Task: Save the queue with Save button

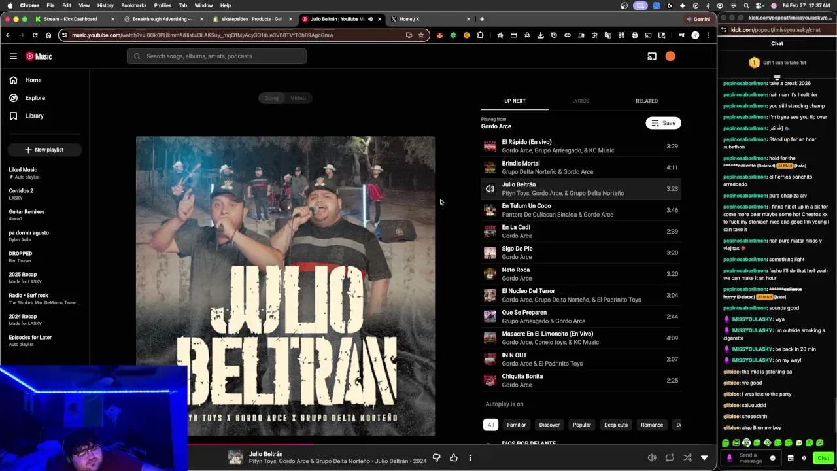Action: pos(663,123)
